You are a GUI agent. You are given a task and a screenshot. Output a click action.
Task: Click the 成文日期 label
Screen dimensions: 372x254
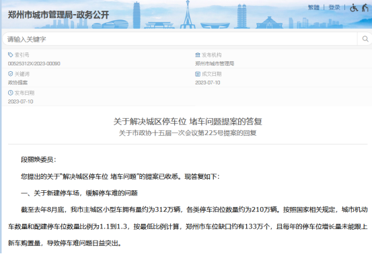[212, 74]
